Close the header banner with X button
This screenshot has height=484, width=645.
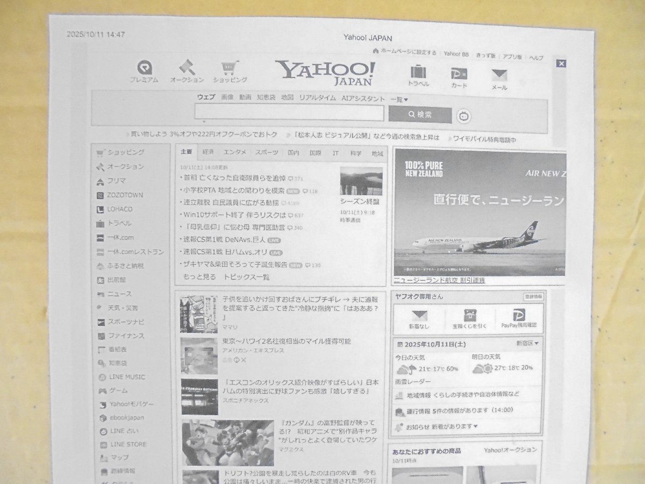click(561, 63)
